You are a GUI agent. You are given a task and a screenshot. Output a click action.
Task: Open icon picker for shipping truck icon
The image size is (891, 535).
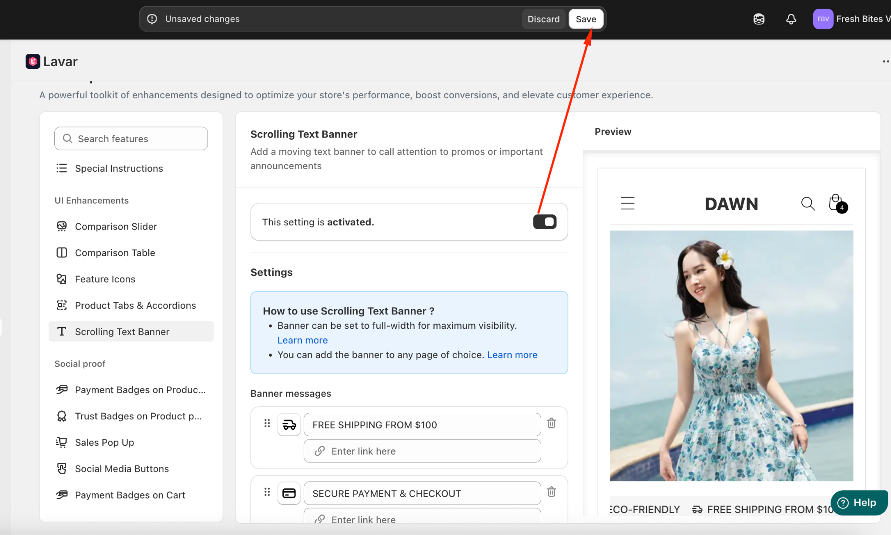pos(289,425)
